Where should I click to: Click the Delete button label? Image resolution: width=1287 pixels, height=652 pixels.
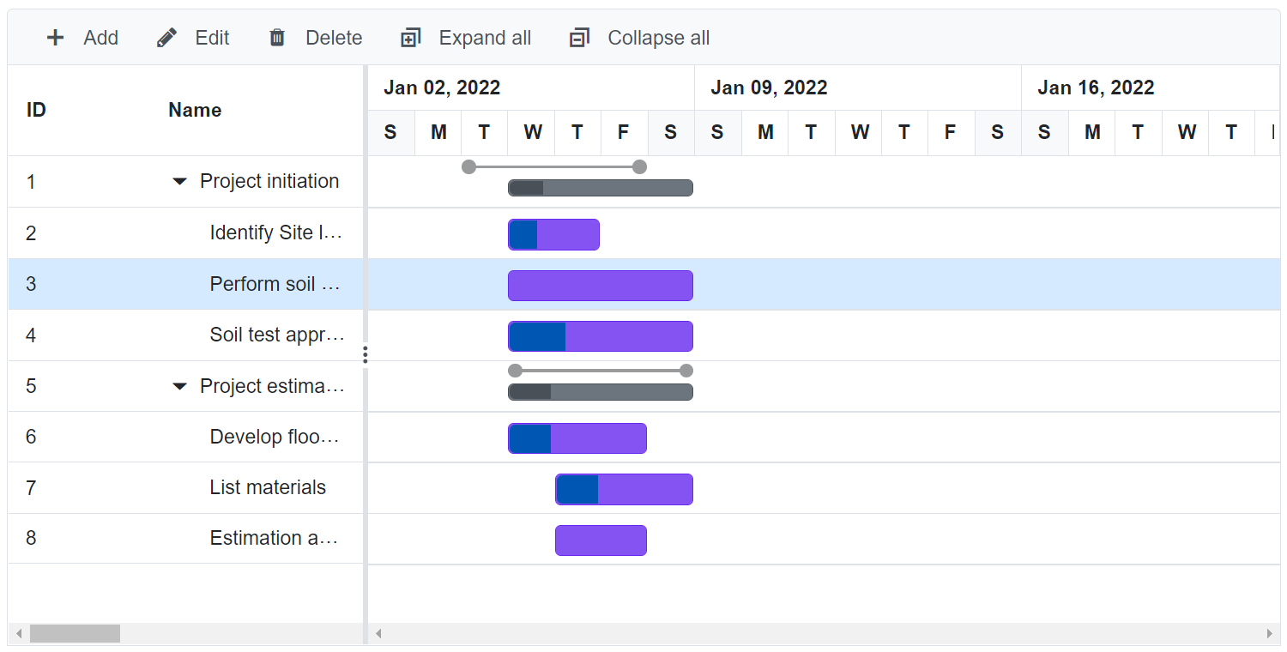[334, 38]
